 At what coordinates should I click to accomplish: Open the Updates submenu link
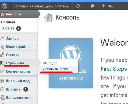(x=8, y=28)
